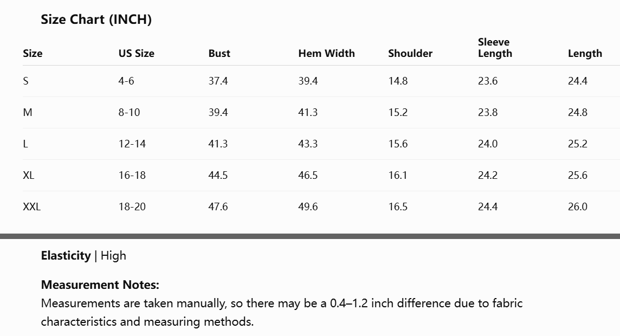The width and height of the screenshot is (620, 336).
Task: Click the Elasticity label
Action: [x=66, y=255]
